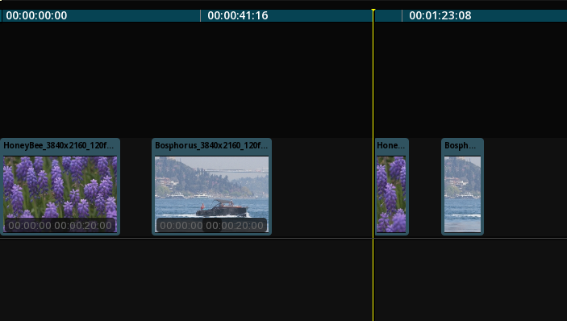
Task: Click the boat thumbnail of the Bosphorus clip
Action: [211, 194]
